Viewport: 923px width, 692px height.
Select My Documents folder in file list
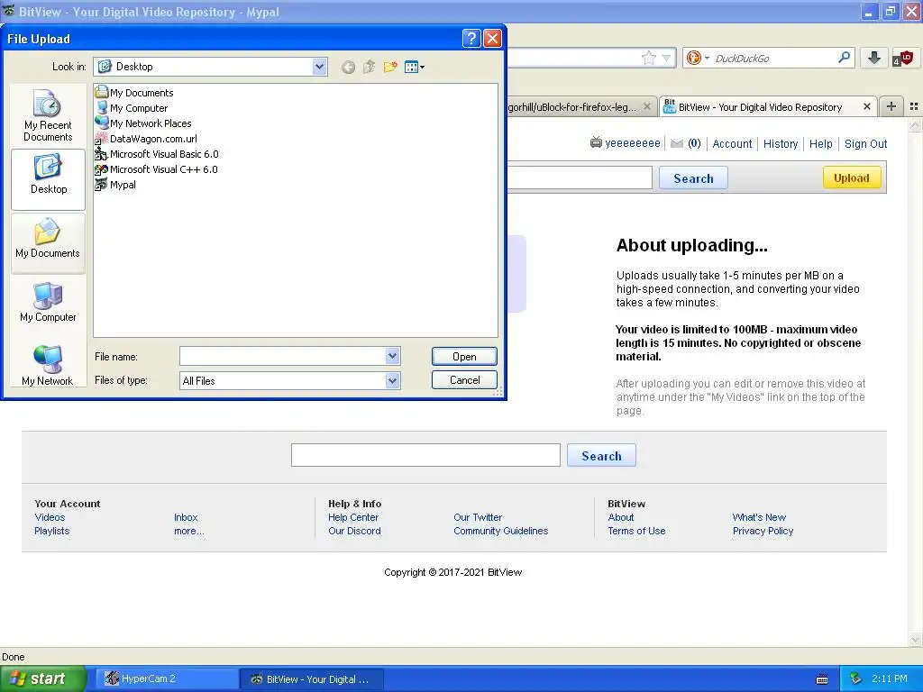[x=134, y=93]
